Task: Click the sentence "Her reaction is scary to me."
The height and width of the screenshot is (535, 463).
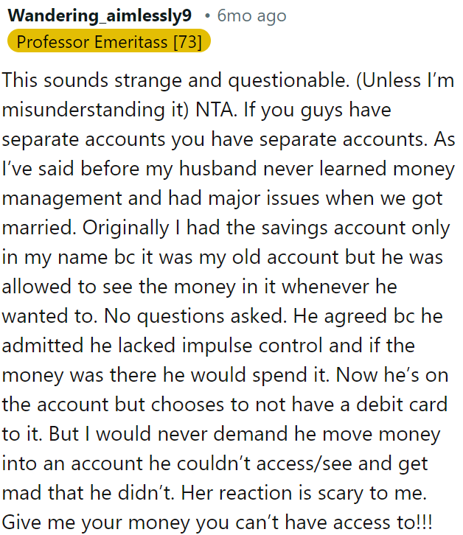Action: point(304,493)
